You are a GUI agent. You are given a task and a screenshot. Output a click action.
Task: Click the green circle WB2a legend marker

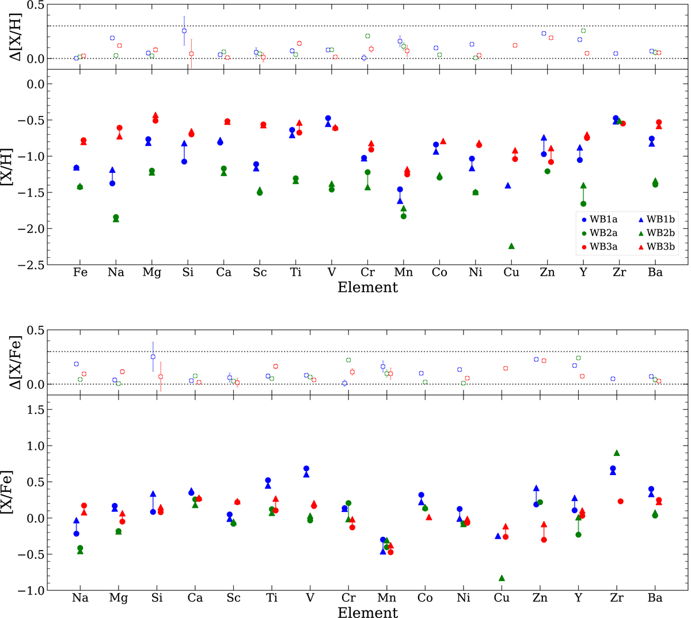pyautogui.click(x=583, y=233)
